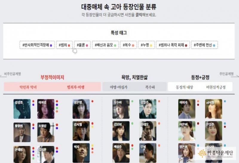Viewport: 239px width, 163px height.
Task: Toggle the #불륜 tag filter
Action: click(82, 45)
